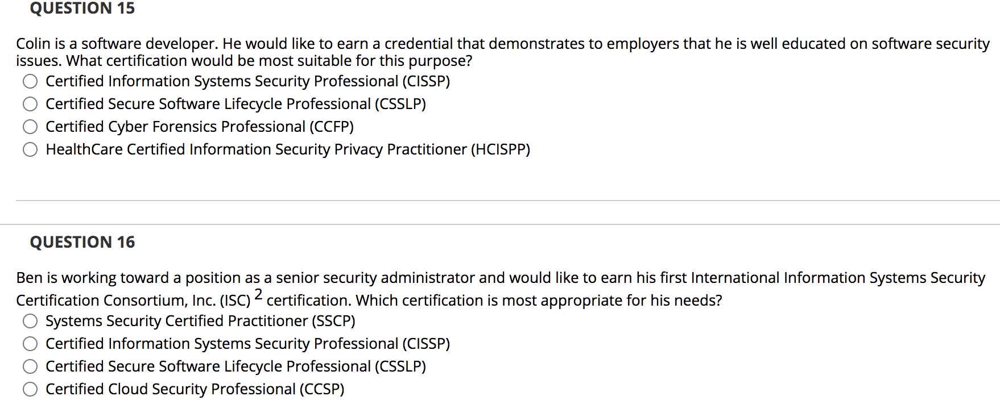Click the Certified Information Systems Security Professional label

(247, 82)
